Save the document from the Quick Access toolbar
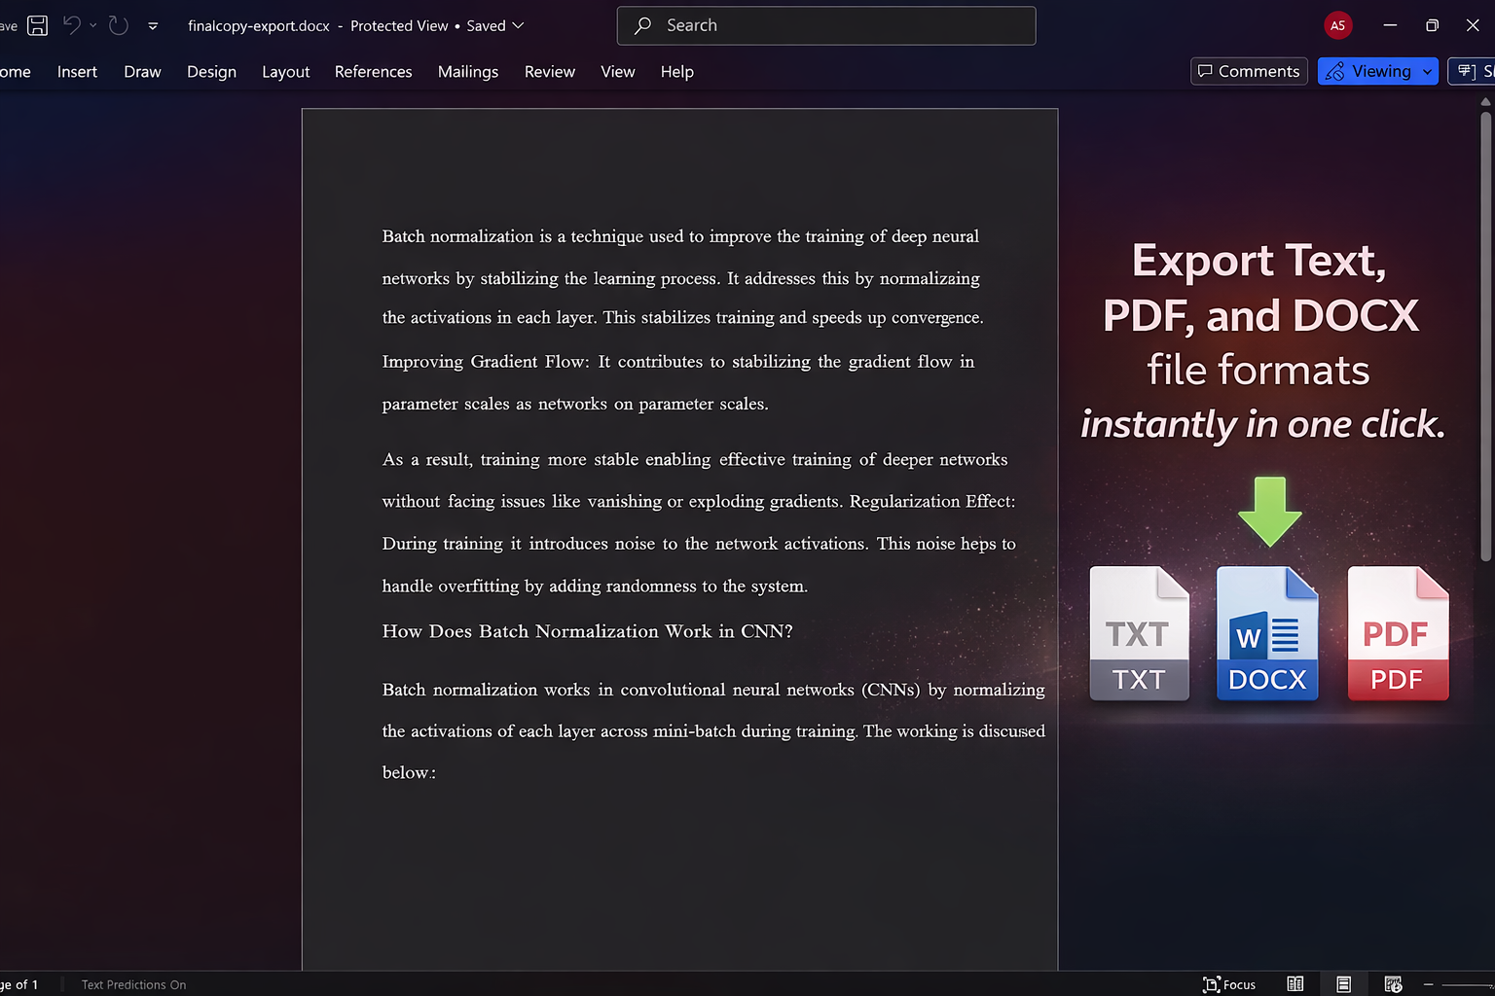 tap(37, 25)
